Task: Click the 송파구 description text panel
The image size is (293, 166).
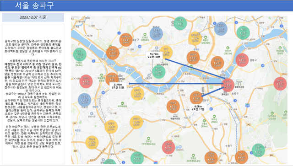Action: click(33, 94)
